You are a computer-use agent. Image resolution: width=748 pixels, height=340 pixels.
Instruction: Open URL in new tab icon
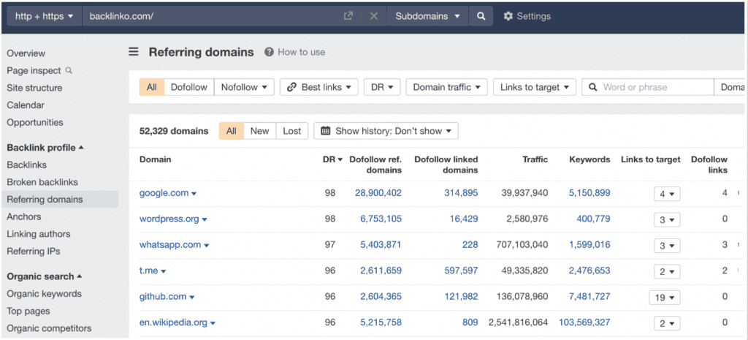pos(348,16)
